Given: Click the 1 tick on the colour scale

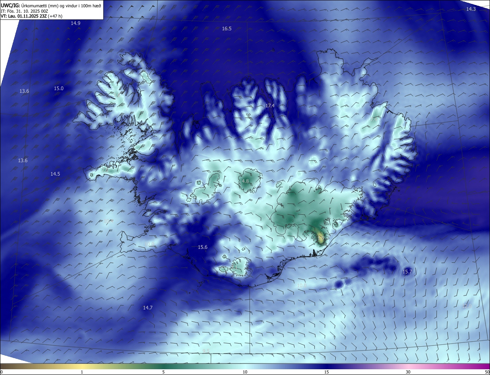Looking at the screenshot, I should 82,372.
